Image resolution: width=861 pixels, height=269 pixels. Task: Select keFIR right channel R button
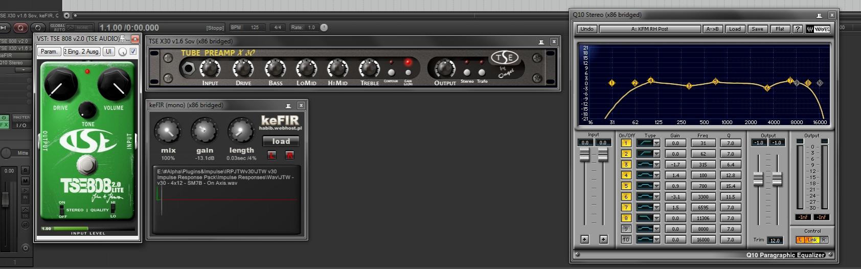(x=290, y=155)
